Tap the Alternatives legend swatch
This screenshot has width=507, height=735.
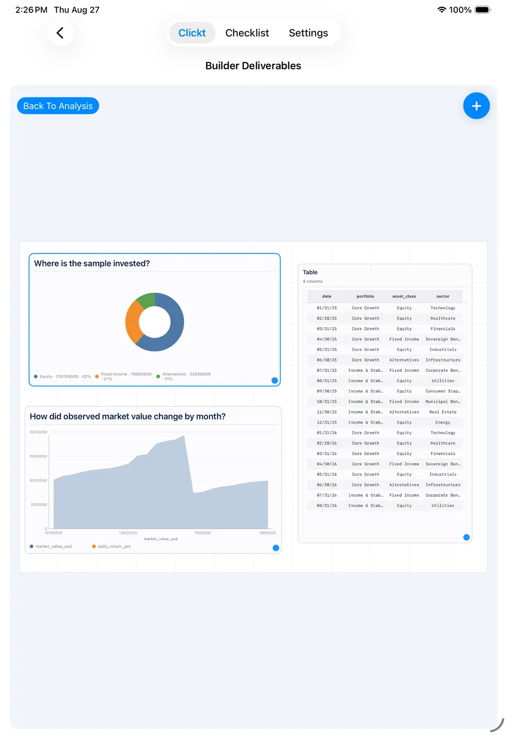point(158,376)
